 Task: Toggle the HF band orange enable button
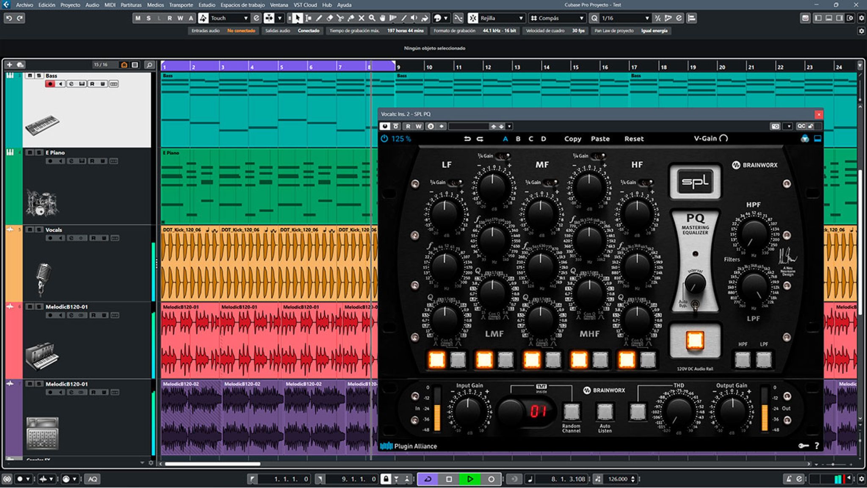(x=627, y=360)
